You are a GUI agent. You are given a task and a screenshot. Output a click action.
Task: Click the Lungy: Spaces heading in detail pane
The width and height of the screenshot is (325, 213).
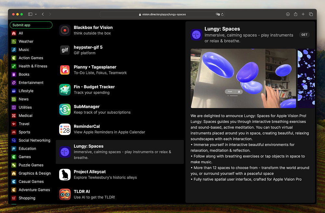(x=222, y=29)
